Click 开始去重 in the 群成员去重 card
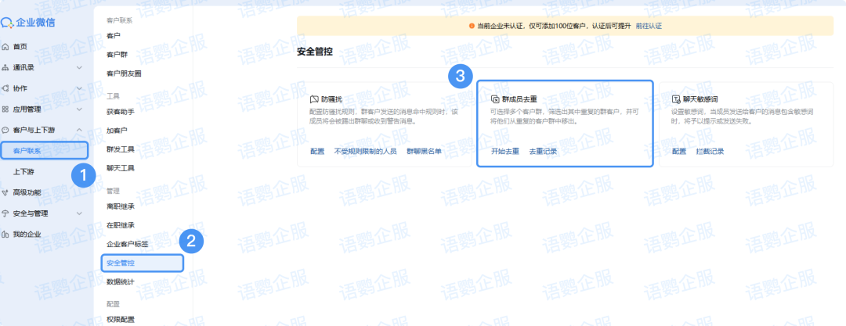This screenshot has height=326, width=846. click(505, 151)
